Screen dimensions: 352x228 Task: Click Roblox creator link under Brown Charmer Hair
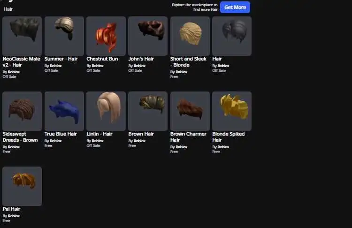pyautogui.click(x=181, y=147)
